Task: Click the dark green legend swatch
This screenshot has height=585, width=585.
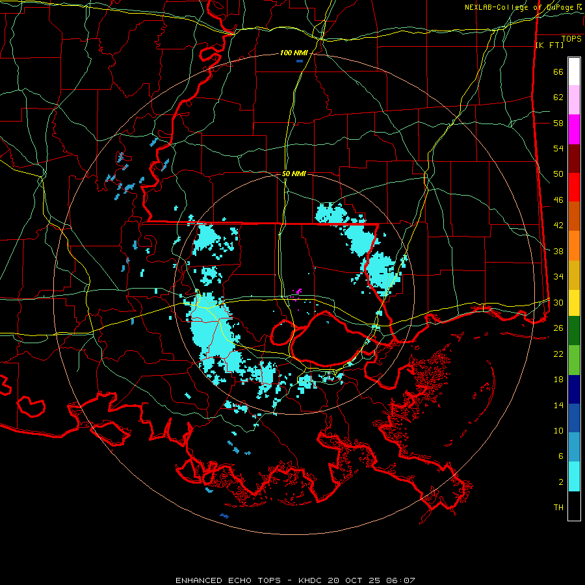Action: (574, 331)
